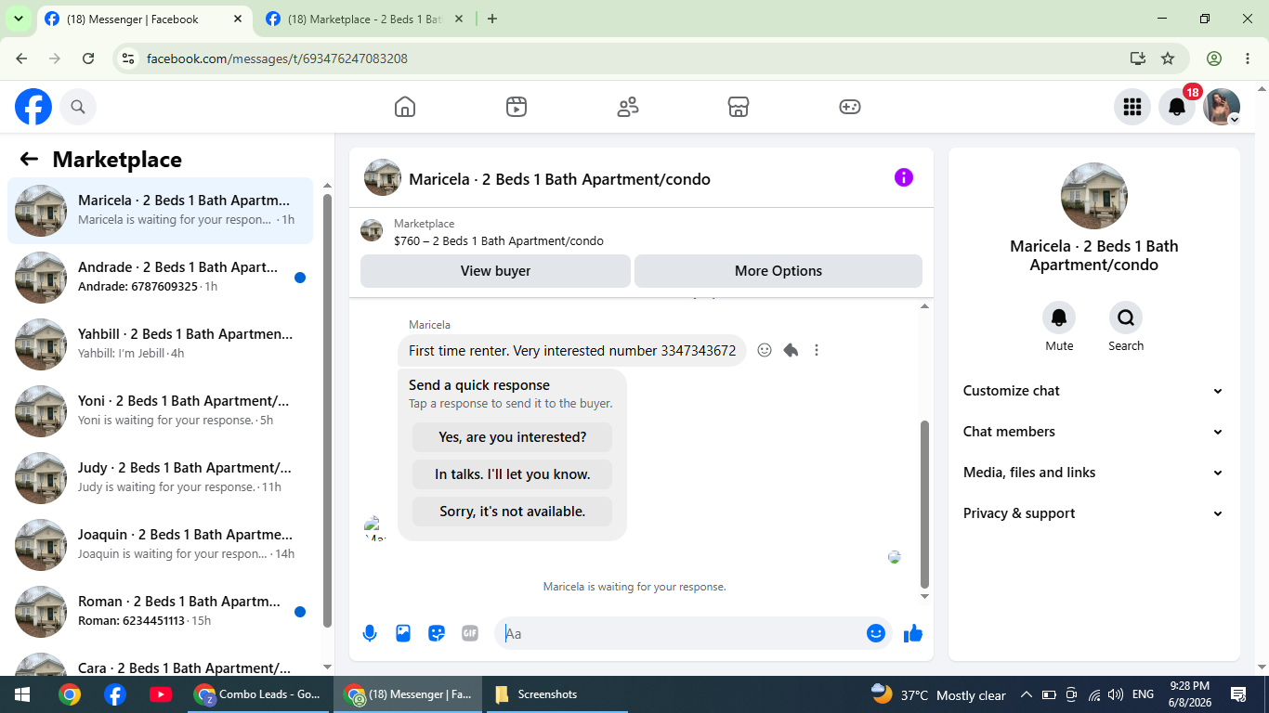Screen dimensions: 1269x713
Task: Send quick response 'Sorry, it's not available.'
Action: click(513, 512)
